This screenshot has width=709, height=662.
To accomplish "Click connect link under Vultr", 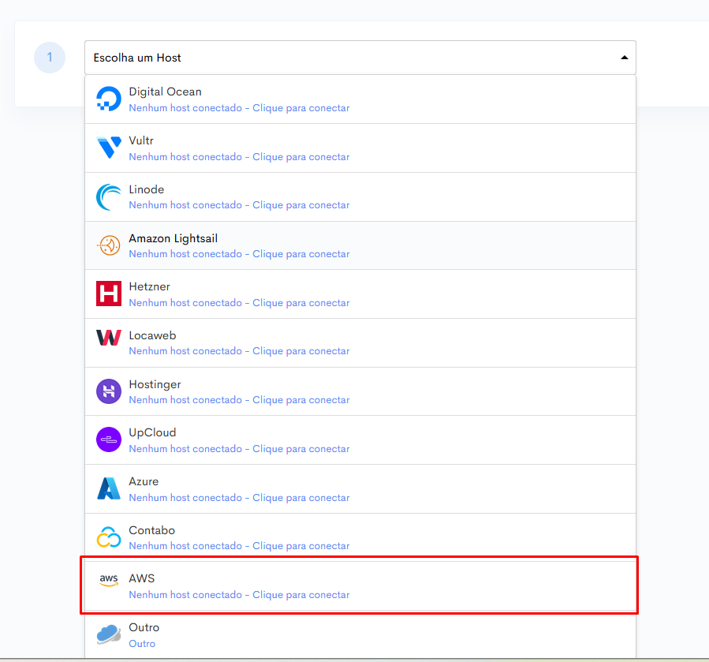I will click(x=239, y=157).
